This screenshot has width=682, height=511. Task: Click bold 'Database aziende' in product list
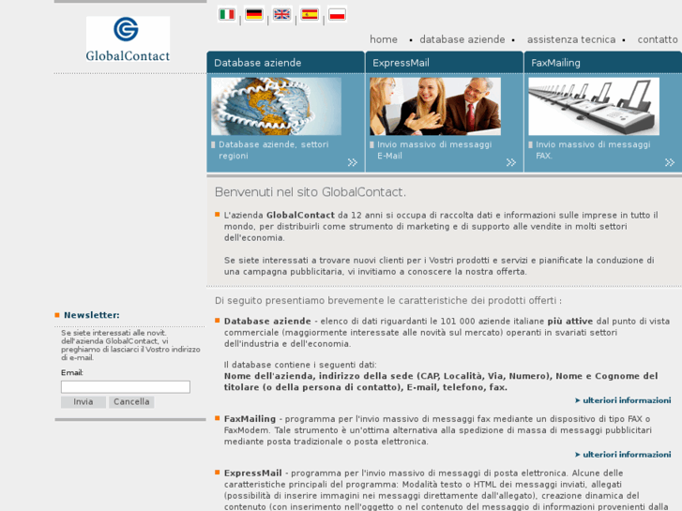[x=267, y=321]
